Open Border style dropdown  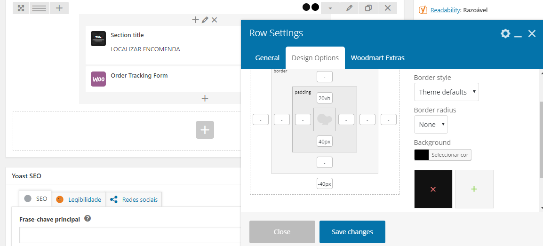[x=446, y=92]
